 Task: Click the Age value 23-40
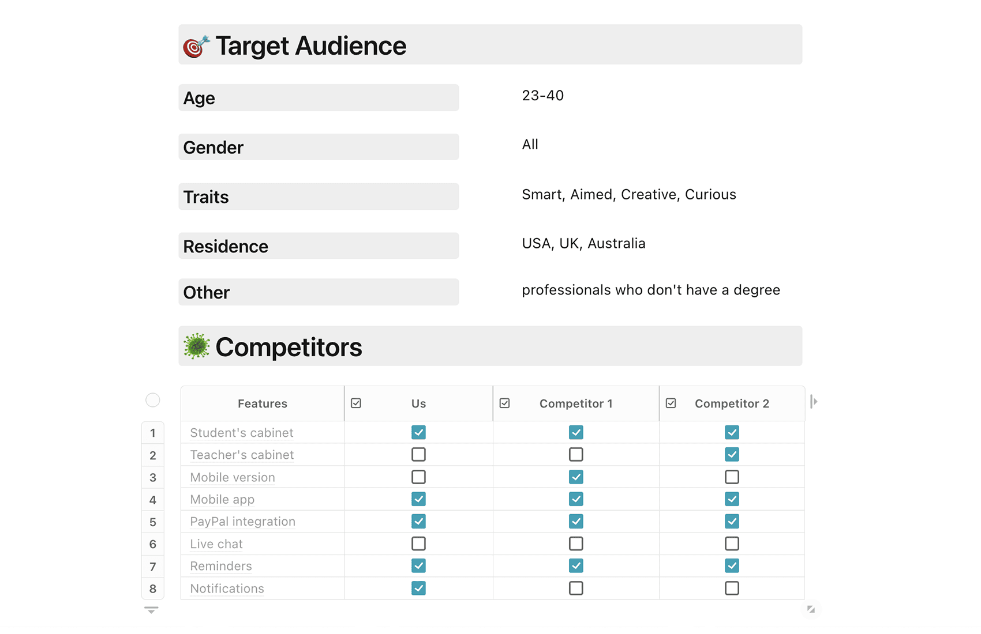[542, 96]
